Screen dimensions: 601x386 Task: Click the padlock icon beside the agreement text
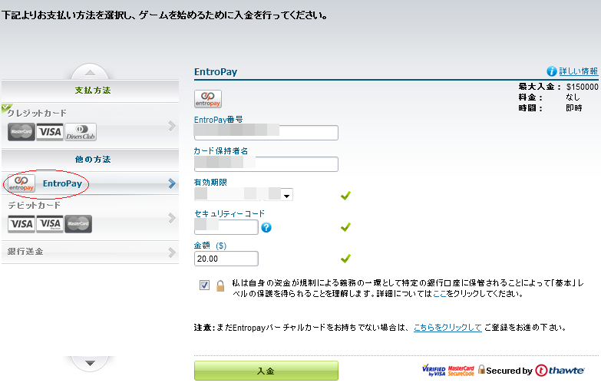(x=220, y=285)
